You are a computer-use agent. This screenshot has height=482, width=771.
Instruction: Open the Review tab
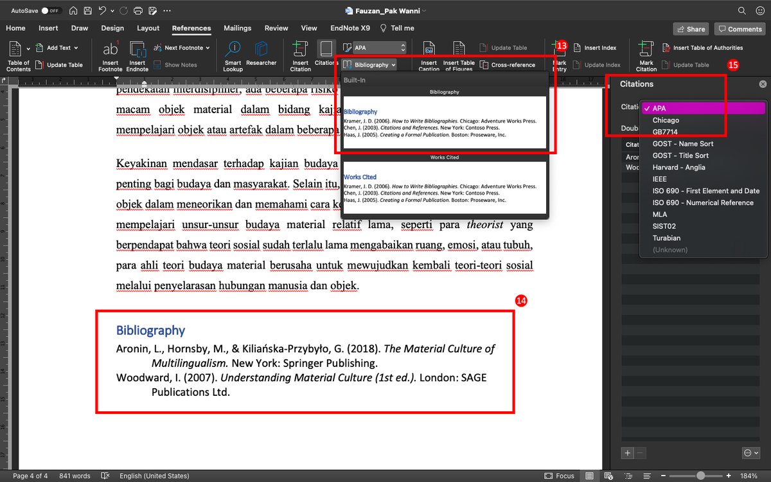point(276,28)
